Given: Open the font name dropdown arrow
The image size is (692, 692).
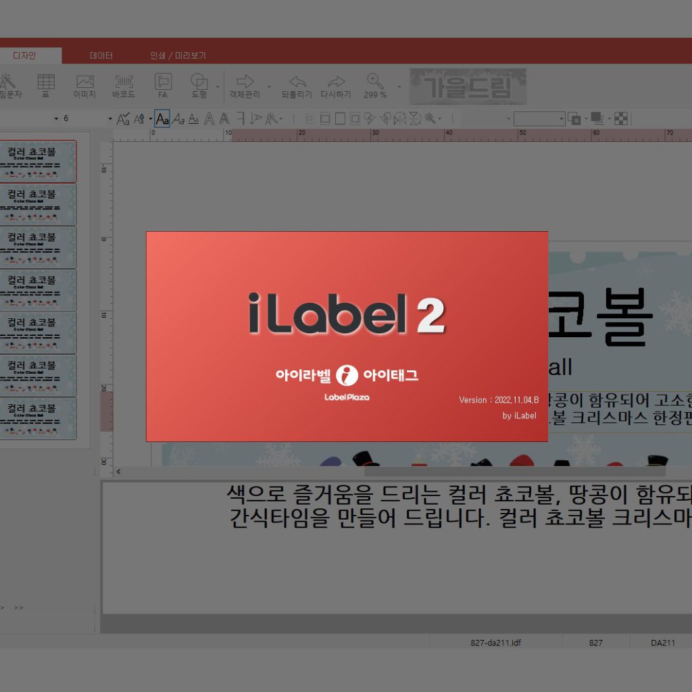Looking at the screenshot, I should [x=56, y=119].
